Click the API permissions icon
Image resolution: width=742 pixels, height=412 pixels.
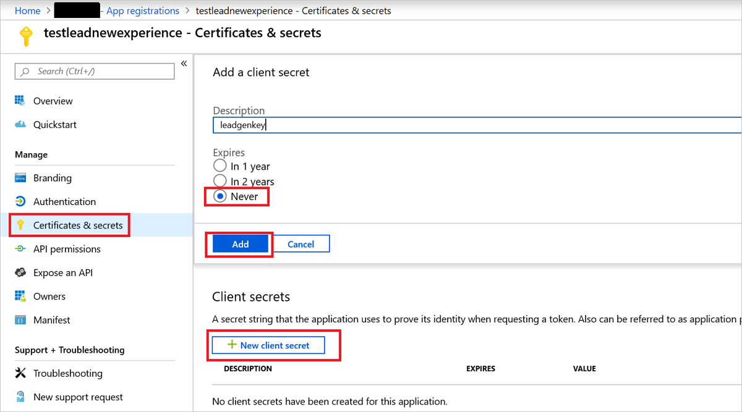20,249
